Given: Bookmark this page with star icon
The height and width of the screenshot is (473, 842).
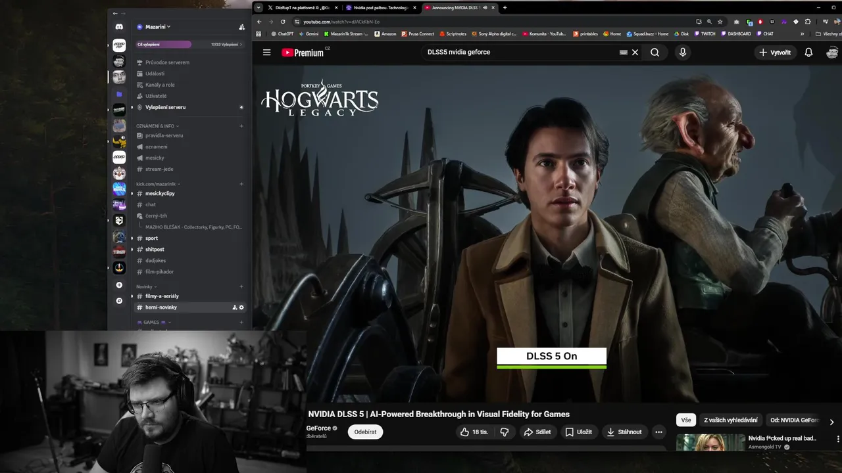Looking at the screenshot, I should [720, 22].
